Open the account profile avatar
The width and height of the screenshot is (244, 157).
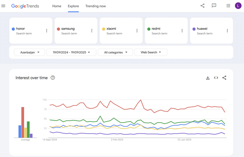[x=238, y=6]
